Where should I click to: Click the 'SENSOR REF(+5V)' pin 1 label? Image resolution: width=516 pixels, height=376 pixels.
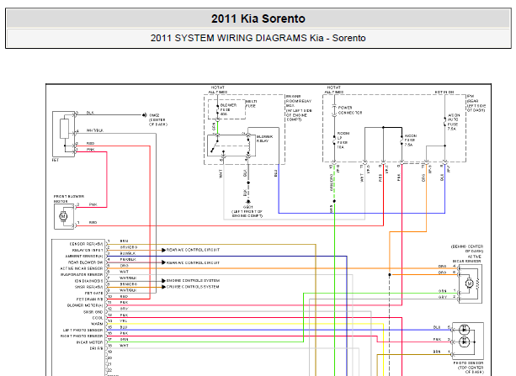87,244
